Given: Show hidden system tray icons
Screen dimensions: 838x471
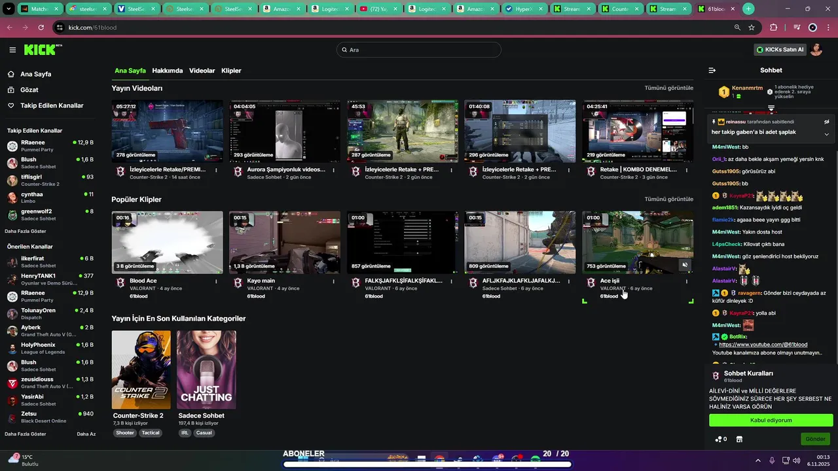Looking at the screenshot, I should [758, 461].
